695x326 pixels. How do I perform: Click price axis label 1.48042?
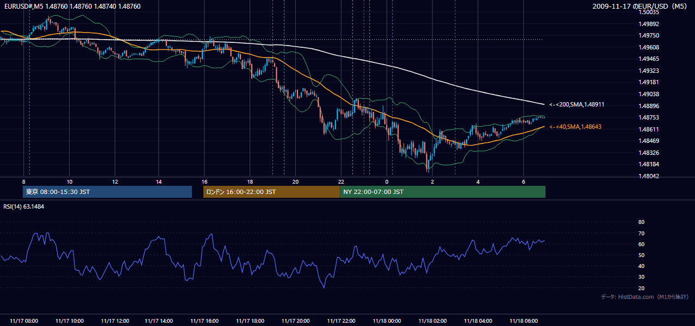(649, 176)
